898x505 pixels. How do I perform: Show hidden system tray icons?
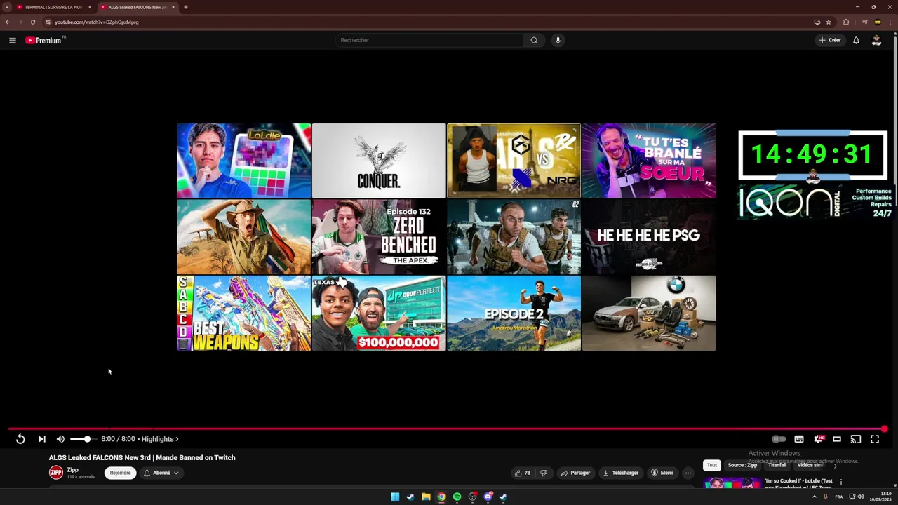[x=814, y=497]
